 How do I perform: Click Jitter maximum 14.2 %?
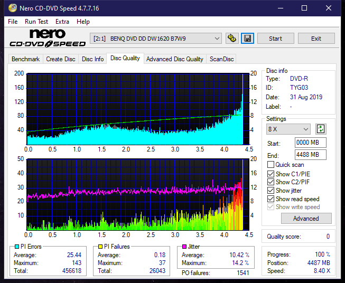pos(241,263)
